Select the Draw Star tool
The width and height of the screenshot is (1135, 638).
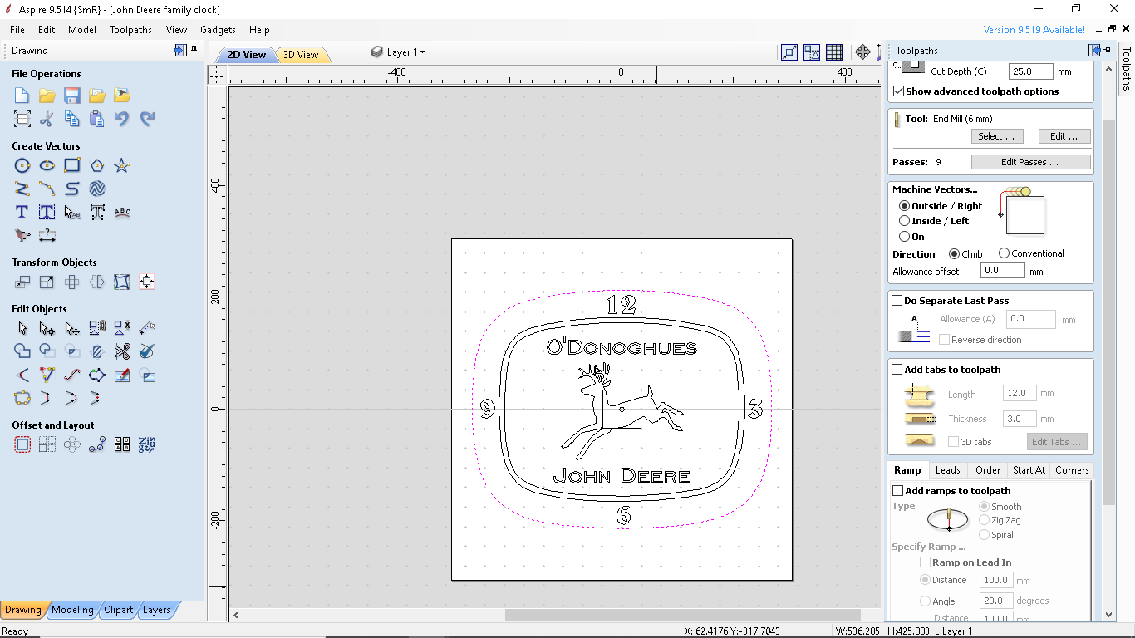pyautogui.click(x=122, y=165)
